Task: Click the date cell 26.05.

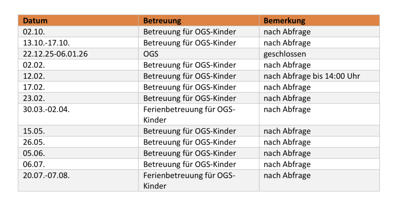Action: tap(34, 142)
